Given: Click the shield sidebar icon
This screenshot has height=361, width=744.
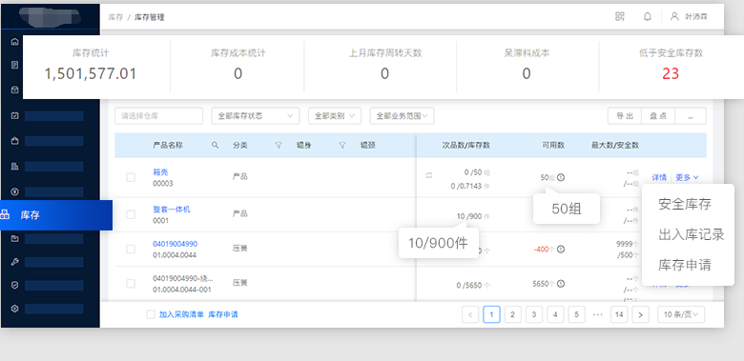Looking at the screenshot, I should coord(14,285).
